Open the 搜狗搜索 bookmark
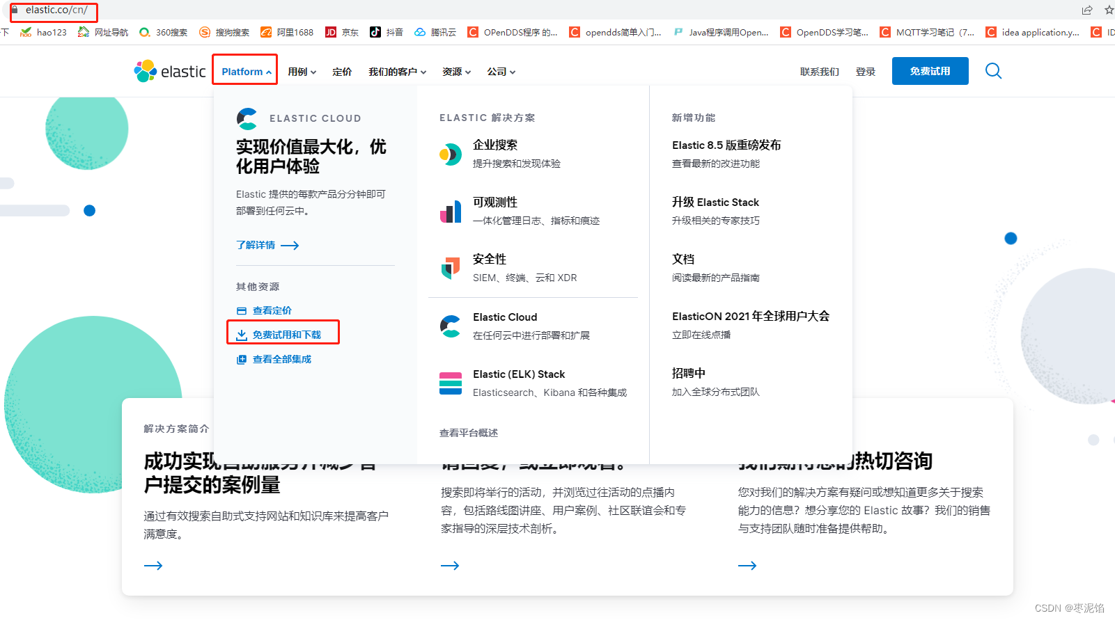This screenshot has width=1115, height=620. 224,32
